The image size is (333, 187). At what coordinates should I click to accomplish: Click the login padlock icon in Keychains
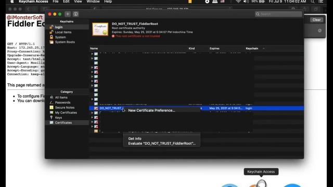[x=51, y=27]
